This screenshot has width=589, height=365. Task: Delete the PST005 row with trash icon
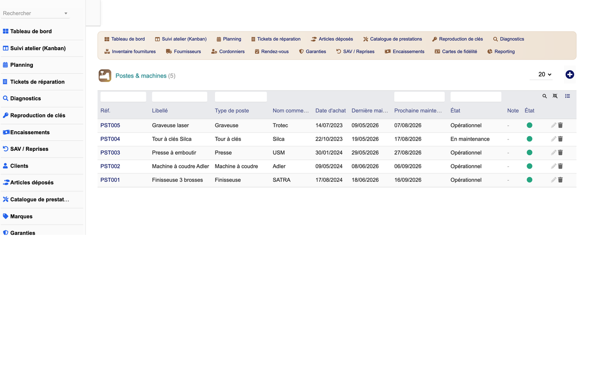coord(561,125)
